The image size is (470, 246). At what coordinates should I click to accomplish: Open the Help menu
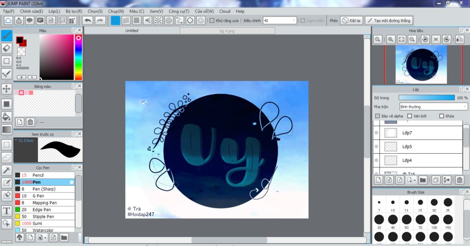click(x=240, y=11)
